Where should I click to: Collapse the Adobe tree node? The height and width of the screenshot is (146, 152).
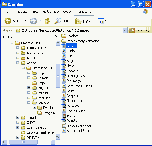pos(17,63)
